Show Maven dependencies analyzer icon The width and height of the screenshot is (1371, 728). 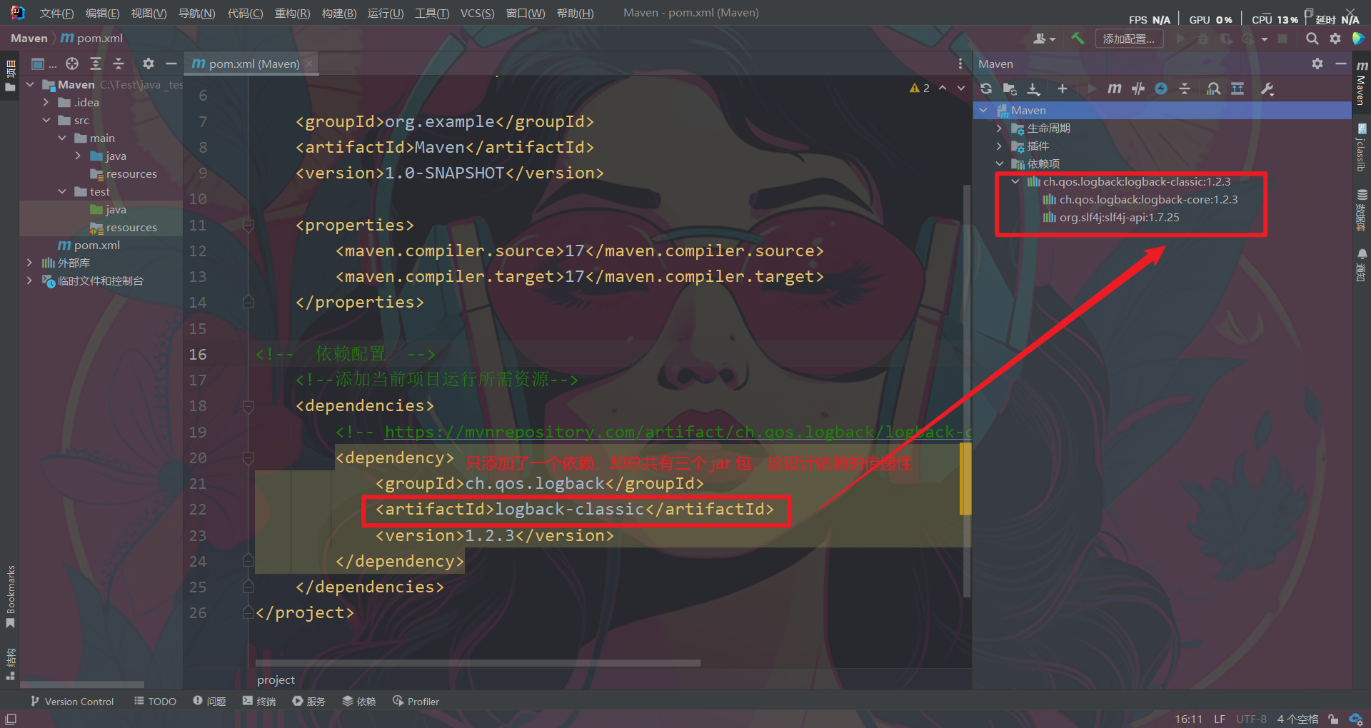(x=1213, y=89)
